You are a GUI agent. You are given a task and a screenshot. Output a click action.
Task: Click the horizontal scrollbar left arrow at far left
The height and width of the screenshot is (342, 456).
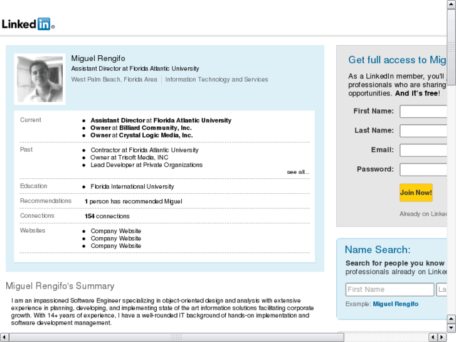[4, 337]
